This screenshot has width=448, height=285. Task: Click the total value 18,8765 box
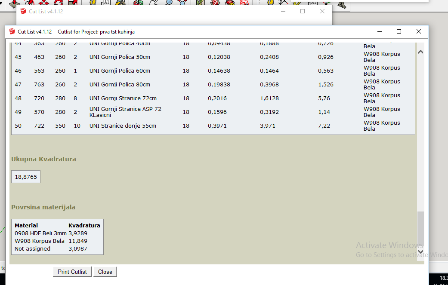pos(26,177)
